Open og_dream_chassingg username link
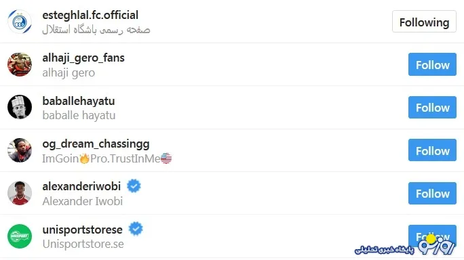The image size is (464, 260). pyautogui.click(x=96, y=144)
